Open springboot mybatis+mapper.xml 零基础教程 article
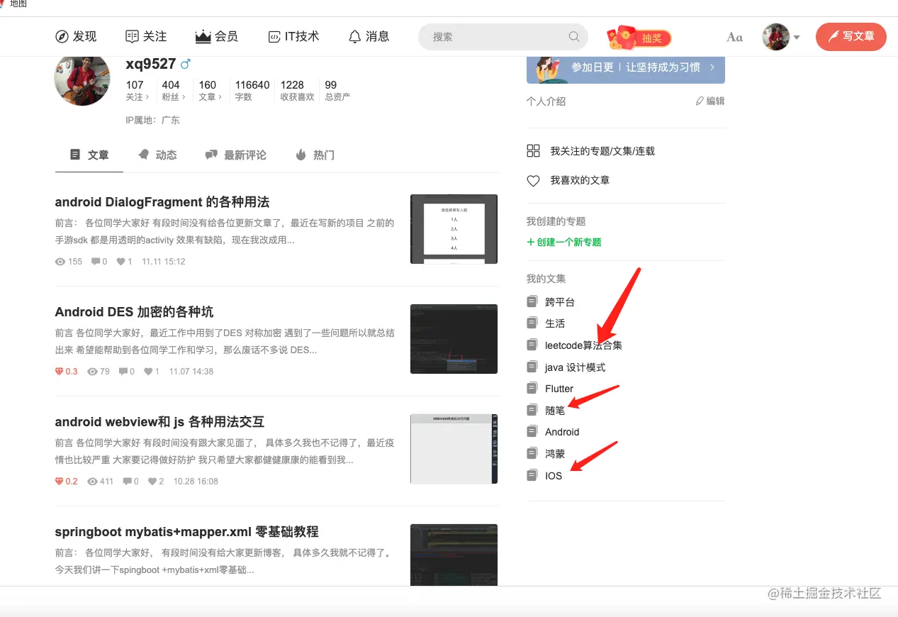The height and width of the screenshot is (617, 898). pyautogui.click(x=187, y=532)
